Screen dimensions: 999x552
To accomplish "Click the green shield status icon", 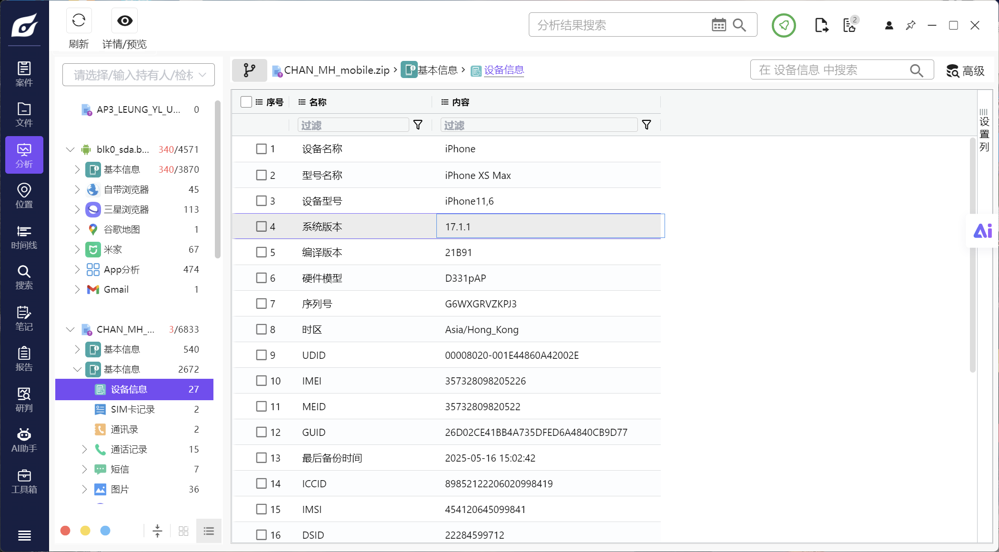I will (x=784, y=25).
